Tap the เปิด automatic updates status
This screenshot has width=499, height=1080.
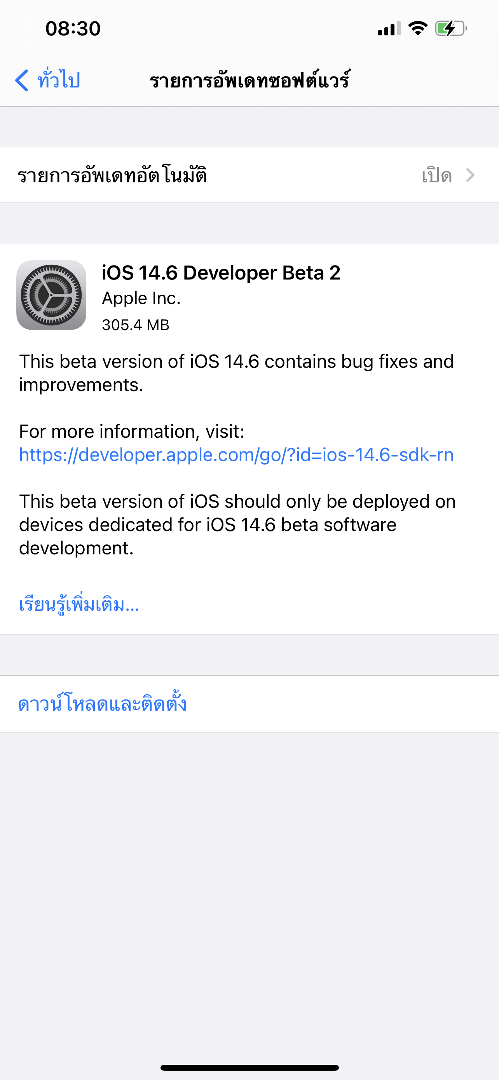[x=436, y=175]
